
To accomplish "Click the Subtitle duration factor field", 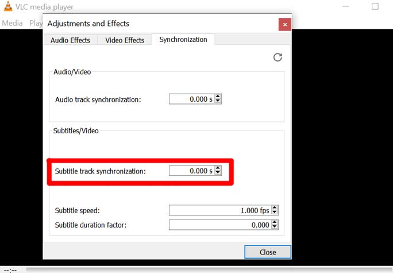I will pyautogui.click(x=219, y=225).
